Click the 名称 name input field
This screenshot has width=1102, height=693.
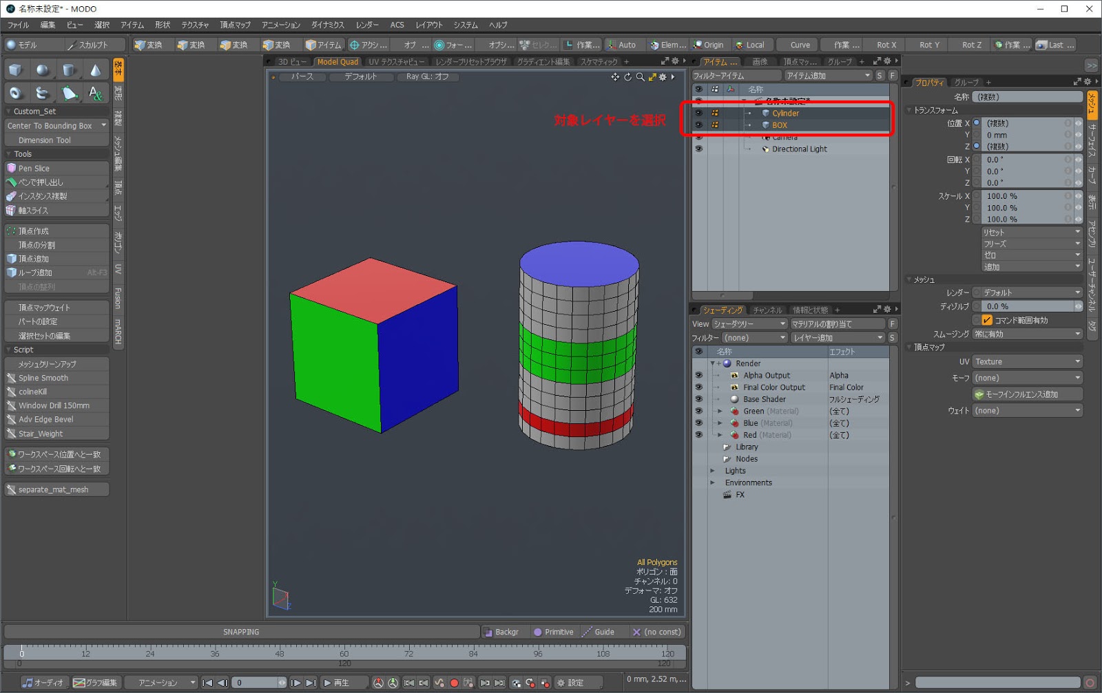1028,97
